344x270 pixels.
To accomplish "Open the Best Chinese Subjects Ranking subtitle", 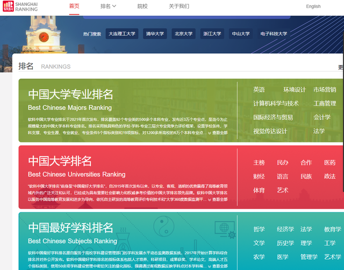I will coord(73,241).
